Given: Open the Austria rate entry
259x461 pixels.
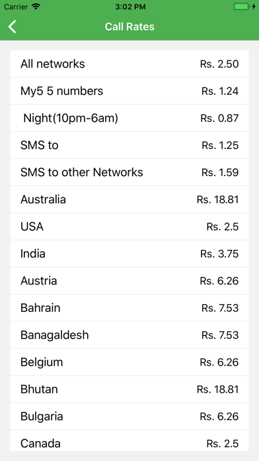Looking at the screenshot, I should [x=129, y=281].
